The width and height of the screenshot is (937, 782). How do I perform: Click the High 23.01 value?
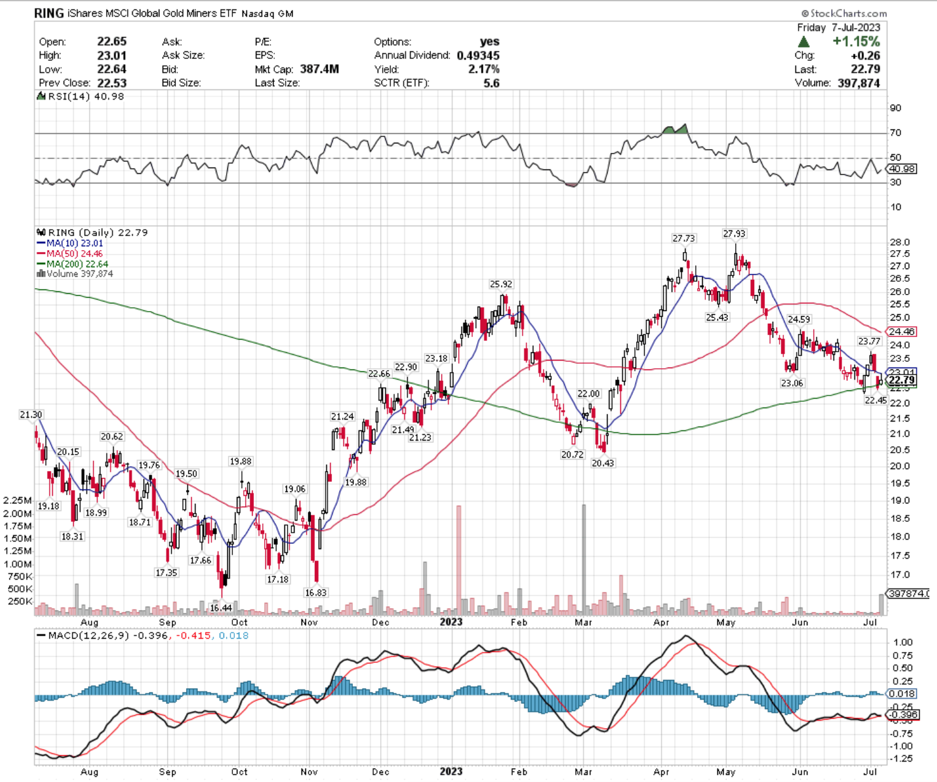tap(112, 55)
